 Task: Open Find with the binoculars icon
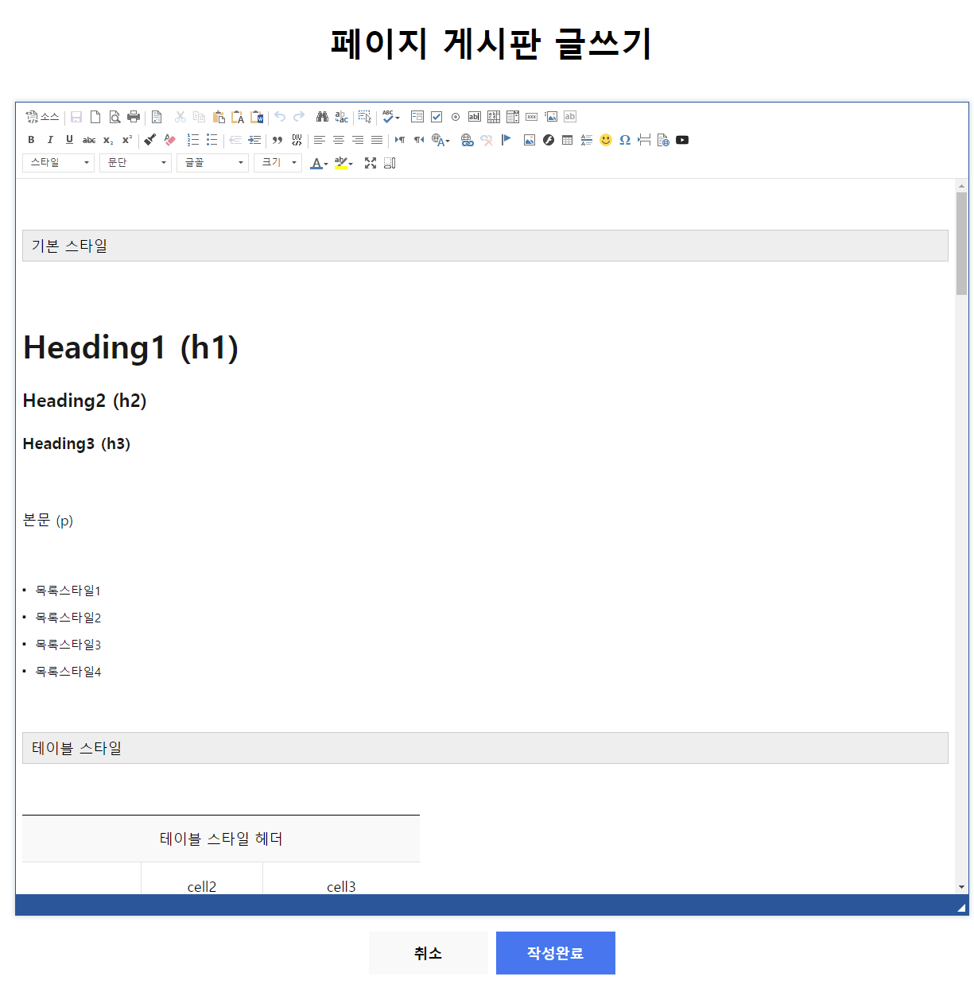pyautogui.click(x=322, y=117)
